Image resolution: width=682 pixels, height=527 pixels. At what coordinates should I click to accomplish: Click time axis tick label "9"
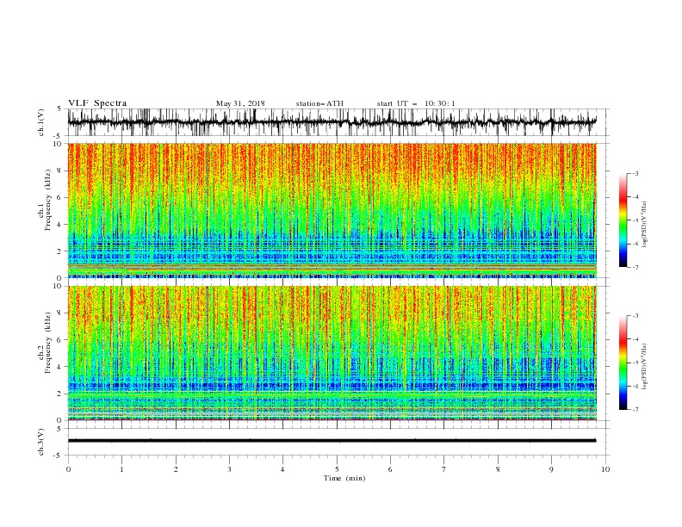pyautogui.click(x=551, y=469)
